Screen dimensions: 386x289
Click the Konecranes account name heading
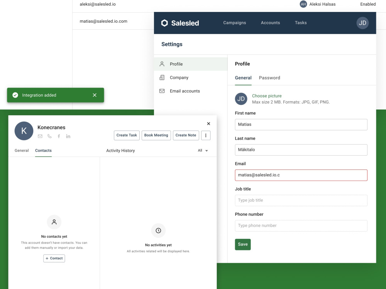click(51, 127)
